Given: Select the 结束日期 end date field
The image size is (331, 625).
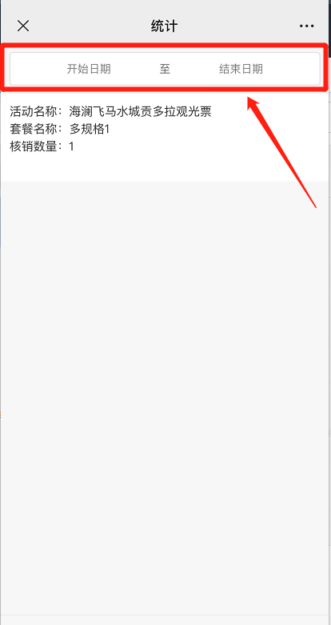Looking at the screenshot, I should 241,69.
